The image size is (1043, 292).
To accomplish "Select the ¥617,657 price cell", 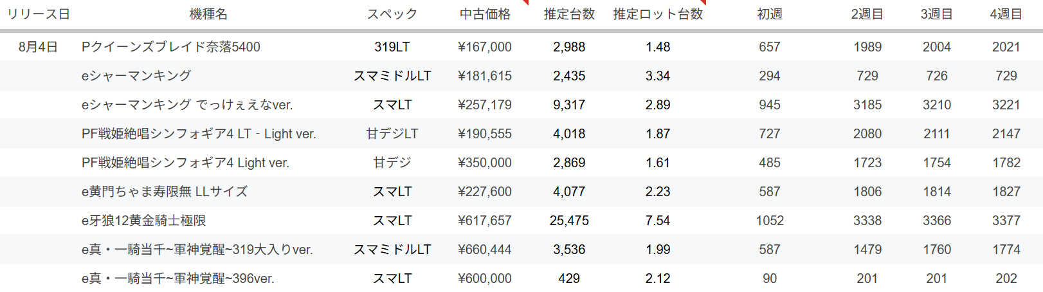I will (485, 221).
